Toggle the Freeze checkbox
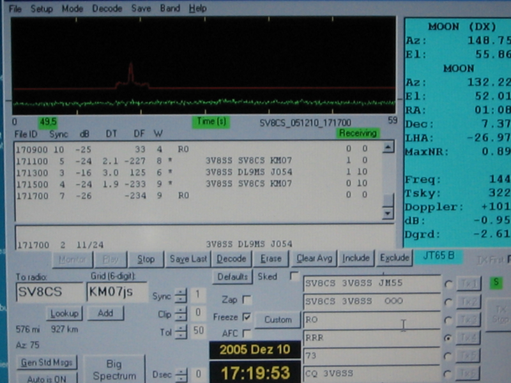The width and height of the screenshot is (511, 383). click(x=247, y=317)
